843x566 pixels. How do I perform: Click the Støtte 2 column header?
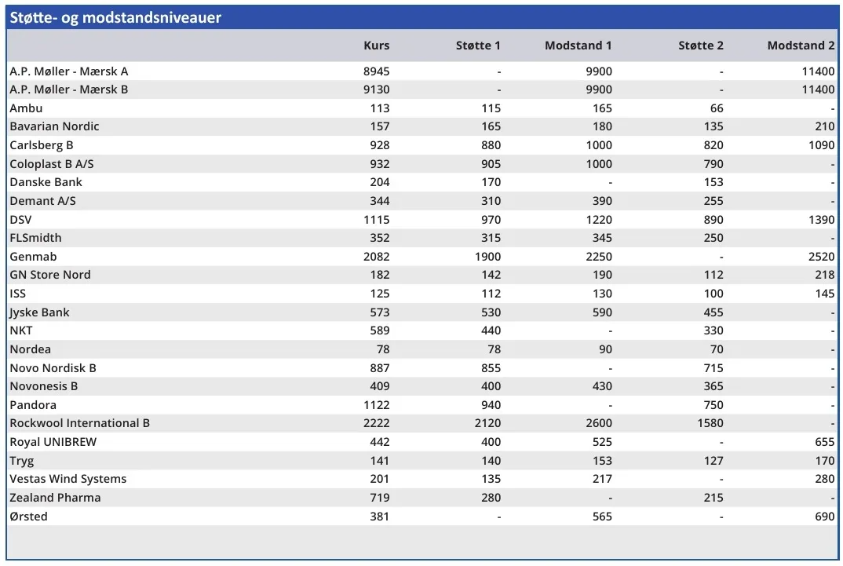click(x=700, y=46)
